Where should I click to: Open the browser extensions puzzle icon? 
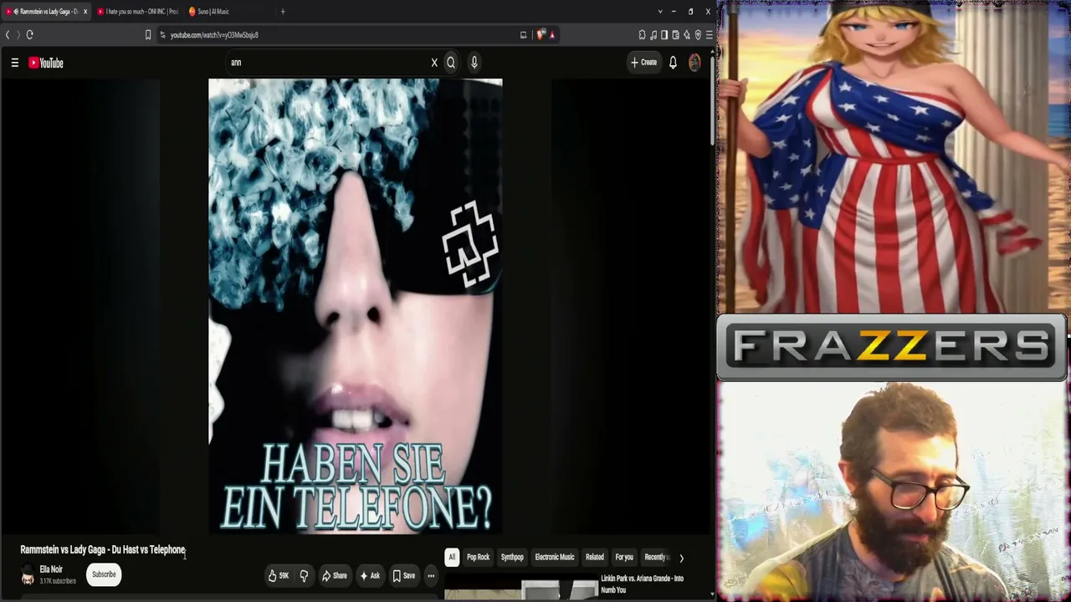point(642,34)
